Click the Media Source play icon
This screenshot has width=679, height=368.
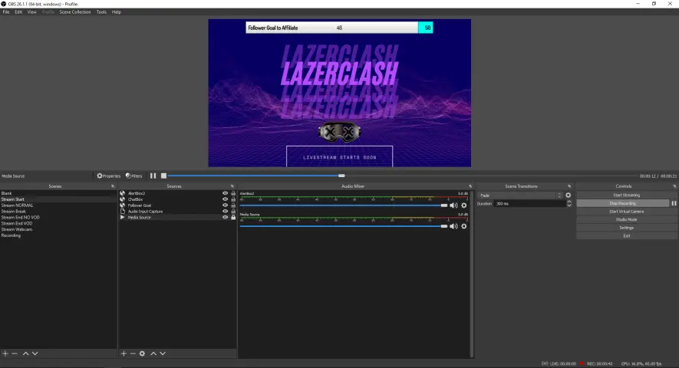123,217
